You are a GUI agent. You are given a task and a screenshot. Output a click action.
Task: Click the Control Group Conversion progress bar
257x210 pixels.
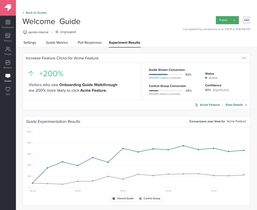pyautogui.click(x=166, y=91)
